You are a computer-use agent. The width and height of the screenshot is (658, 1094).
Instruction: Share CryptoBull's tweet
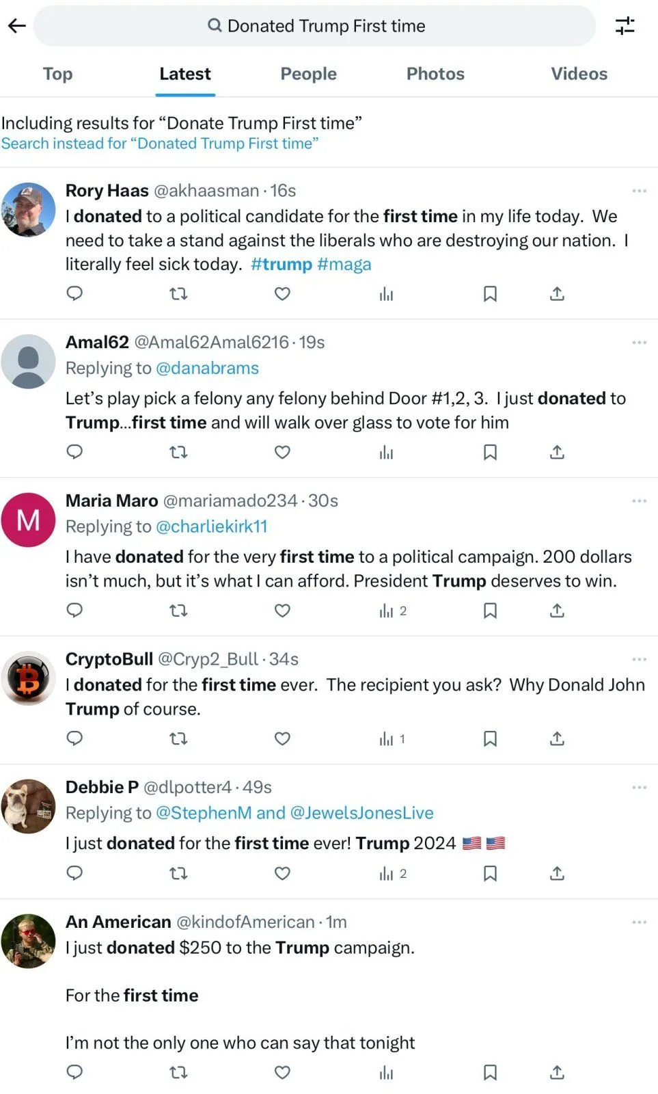[x=557, y=738]
